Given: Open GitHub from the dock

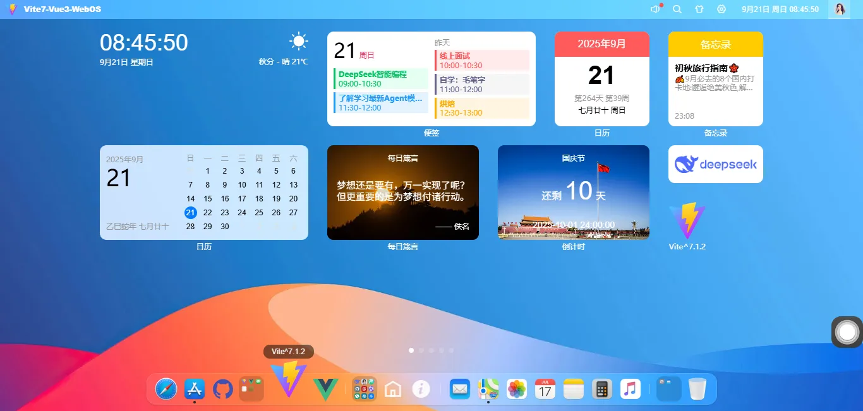Looking at the screenshot, I should click(222, 389).
